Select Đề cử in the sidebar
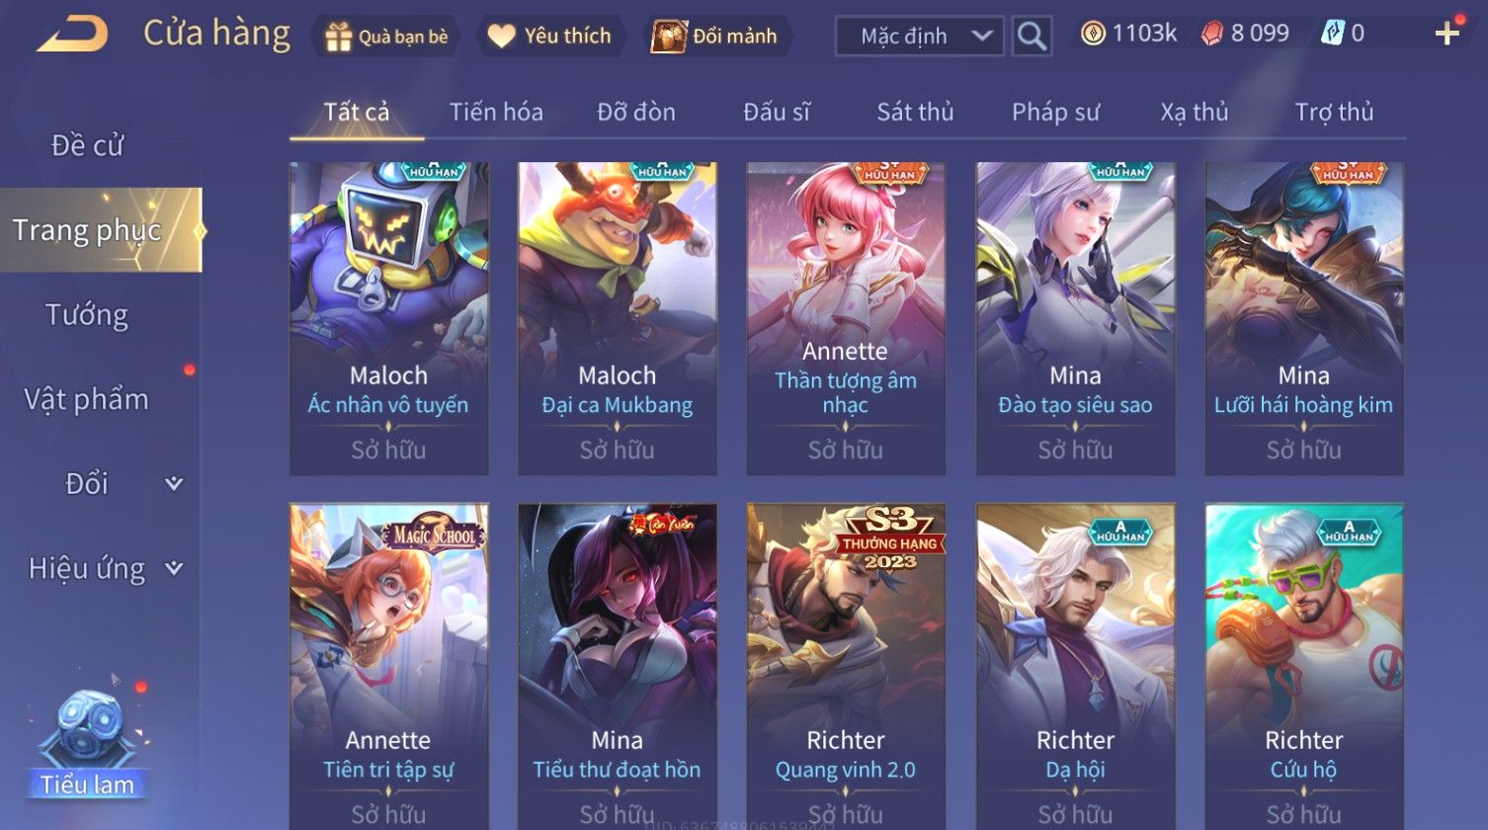The height and width of the screenshot is (830, 1488). pos(87,145)
